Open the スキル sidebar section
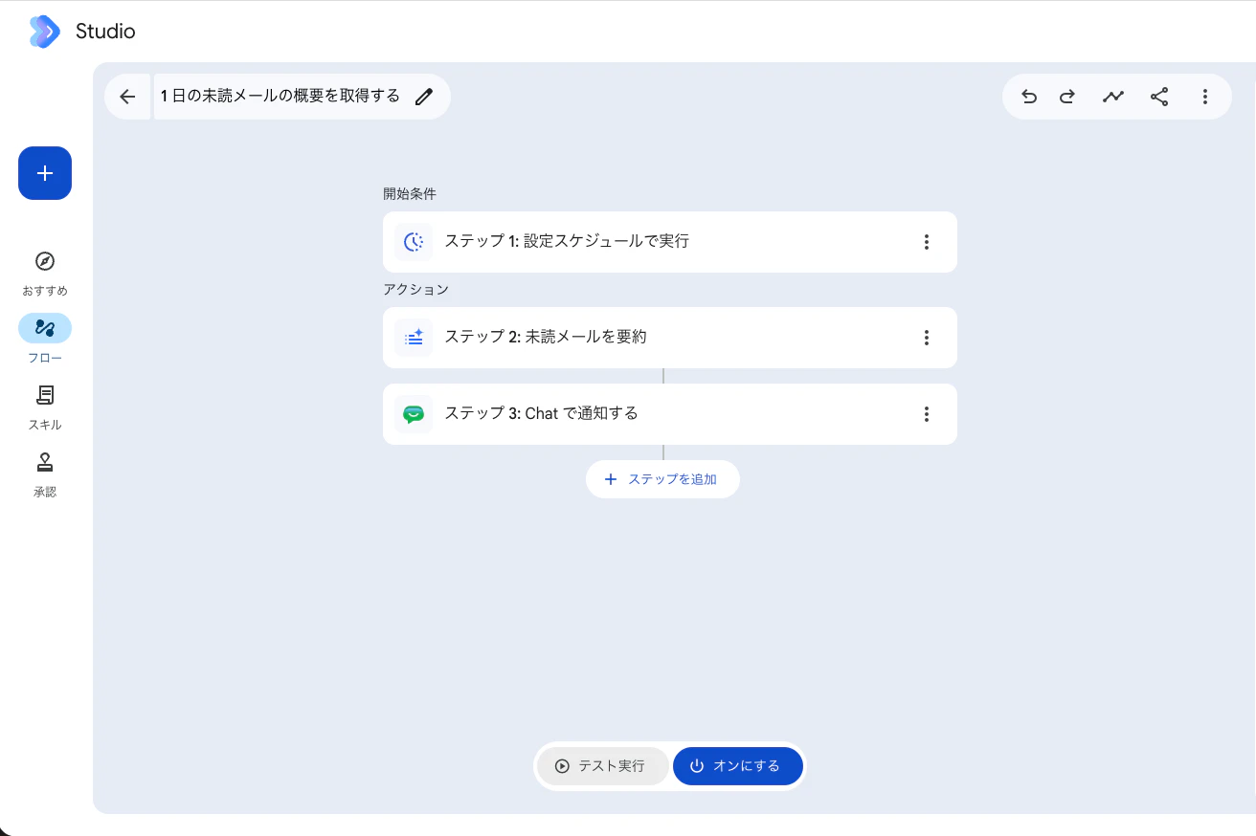 click(45, 407)
